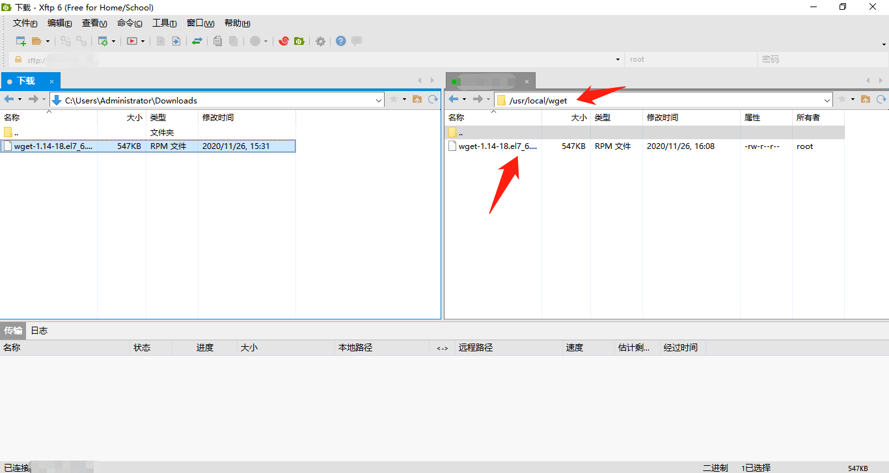
Task: Open the local bookmarks star dropdown arrow
Action: (x=404, y=100)
